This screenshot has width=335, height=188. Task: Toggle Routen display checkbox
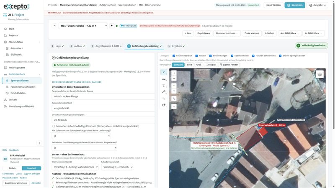click(196, 56)
